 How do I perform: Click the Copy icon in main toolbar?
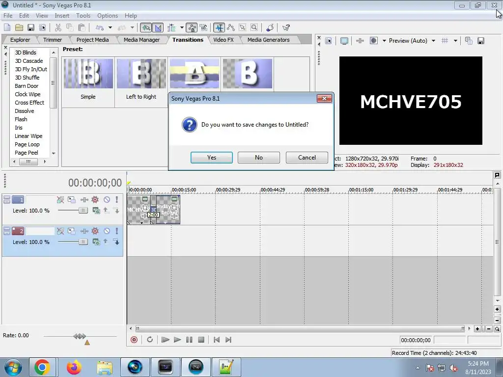pos(70,28)
